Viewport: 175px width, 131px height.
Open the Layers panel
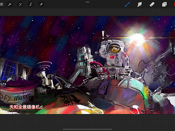pyautogui.click(x=164, y=4)
